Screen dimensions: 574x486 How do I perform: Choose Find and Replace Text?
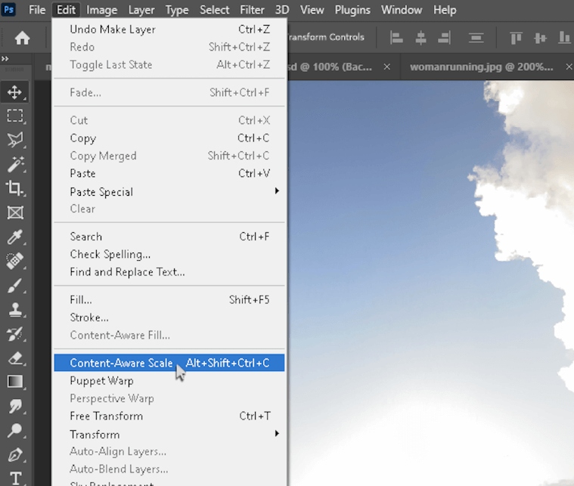(169, 271)
